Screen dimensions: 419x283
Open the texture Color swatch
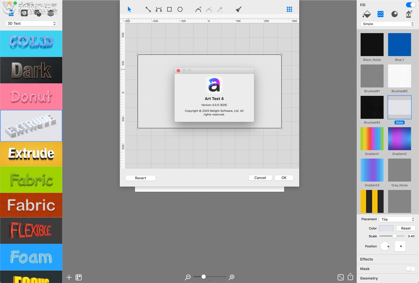386,228
